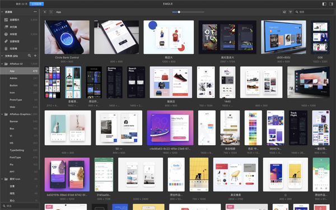Select the Banner folder

19,122
